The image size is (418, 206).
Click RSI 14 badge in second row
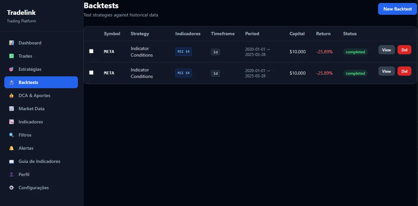(x=184, y=73)
